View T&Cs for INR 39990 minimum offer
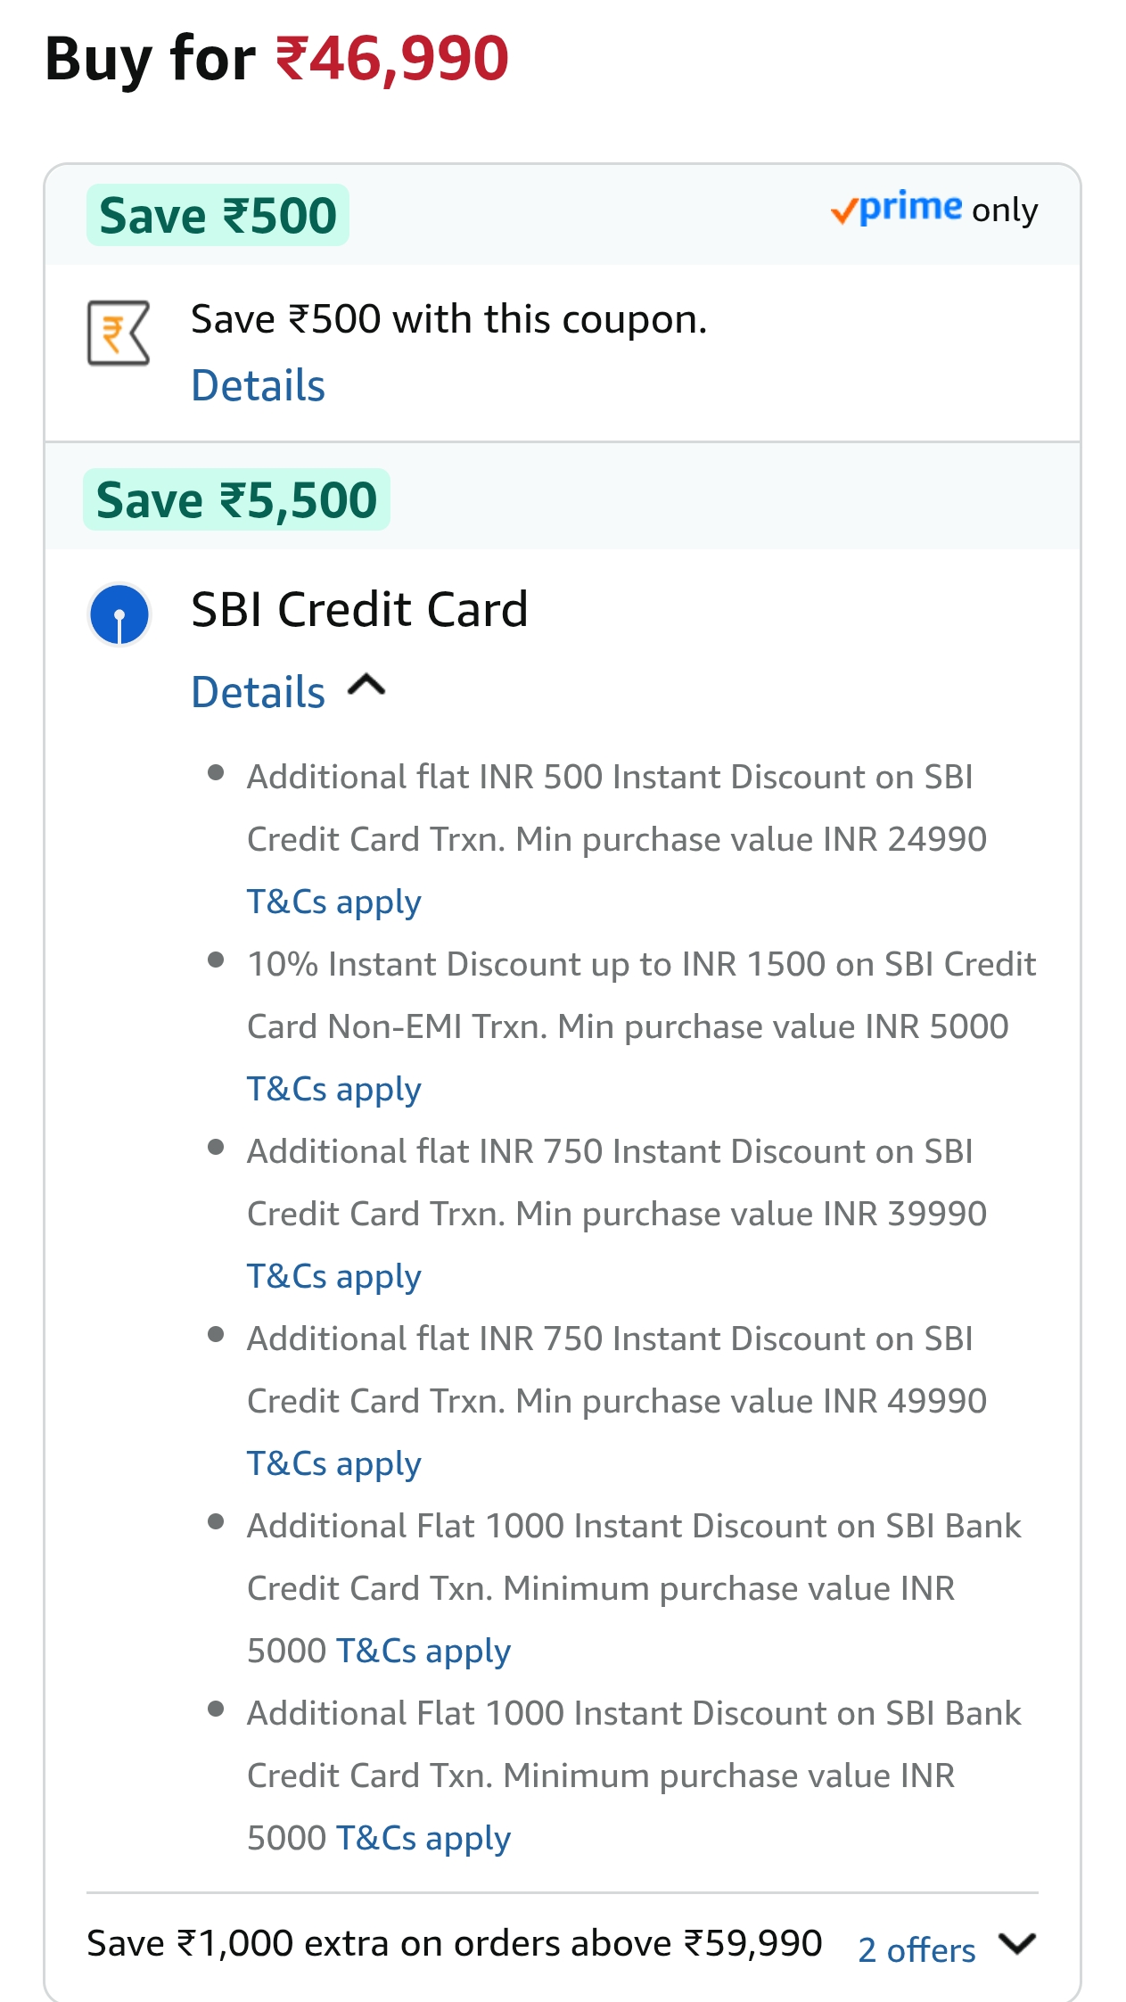The image size is (1126, 2002). click(333, 1276)
